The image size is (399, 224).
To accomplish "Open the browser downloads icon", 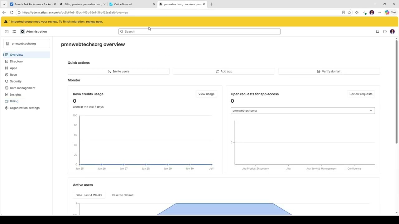I will pyautogui.click(x=364, y=12).
